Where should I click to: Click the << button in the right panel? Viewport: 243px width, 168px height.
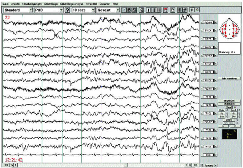[x=223, y=126]
